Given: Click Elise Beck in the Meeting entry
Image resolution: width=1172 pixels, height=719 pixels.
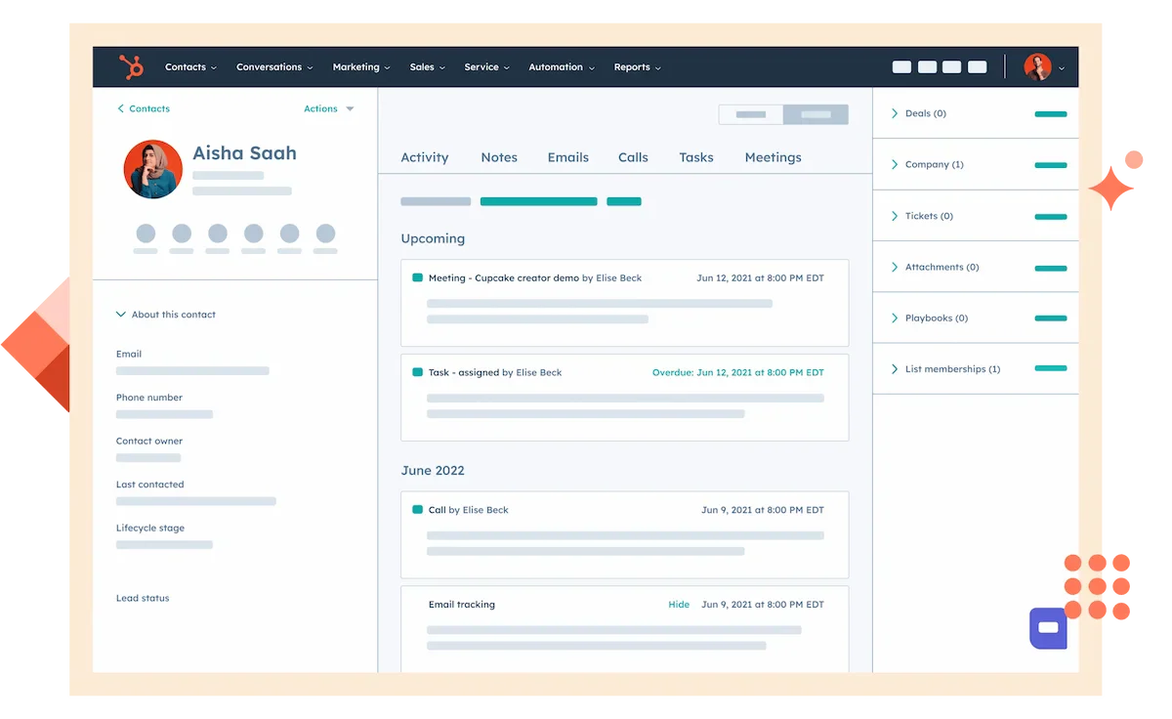Looking at the screenshot, I should coord(619,277).
